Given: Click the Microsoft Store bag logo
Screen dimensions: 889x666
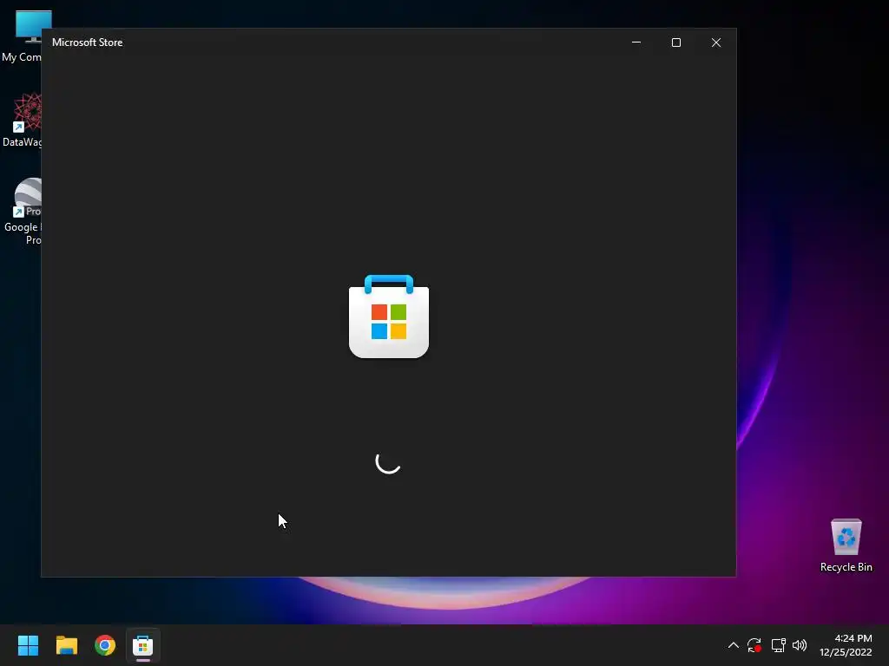Looking at the screenshot, I should point(389,316).
